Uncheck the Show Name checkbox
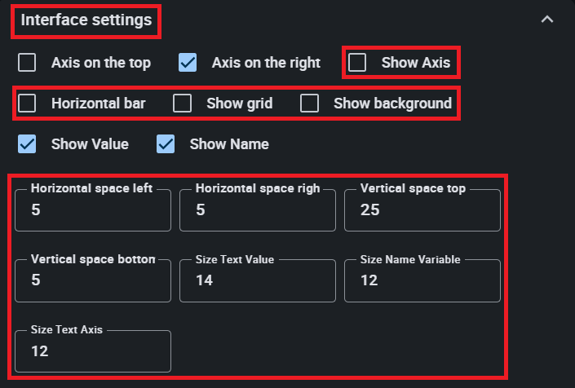 [x=166, y=144]
